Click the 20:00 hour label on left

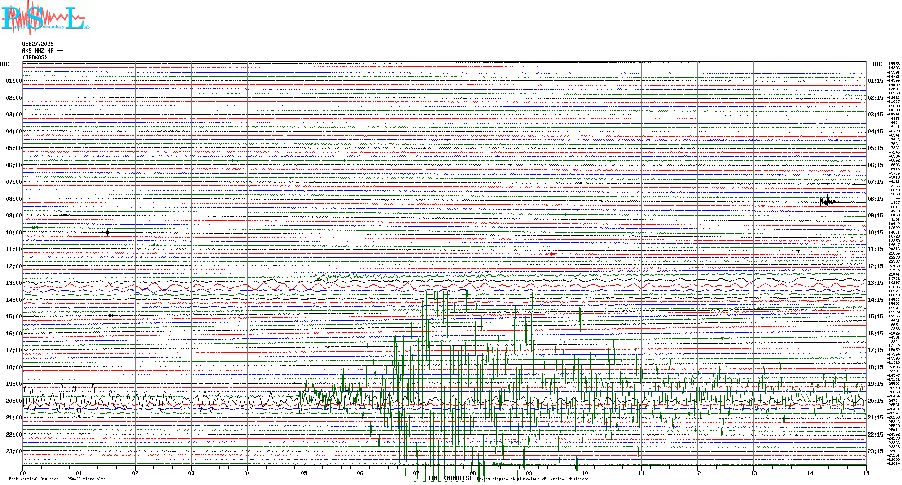pyautogui.click(x=13, y=401)
